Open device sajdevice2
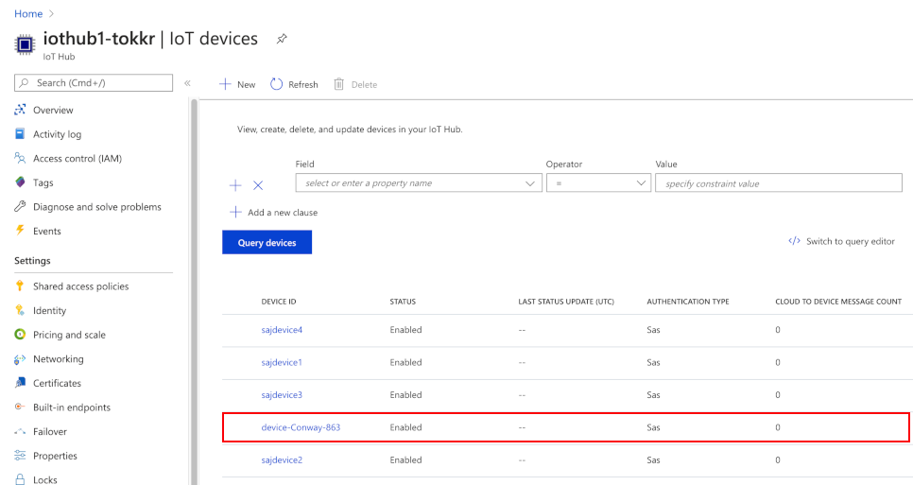 point(282,460)
